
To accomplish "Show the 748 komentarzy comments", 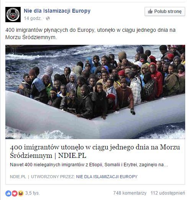I will (130, 193).
